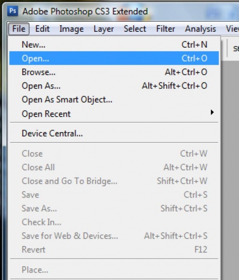This screenshot has width=239, height=280.
Task: Click the disabled Close menu entry
Action: [x=114, y=154]
